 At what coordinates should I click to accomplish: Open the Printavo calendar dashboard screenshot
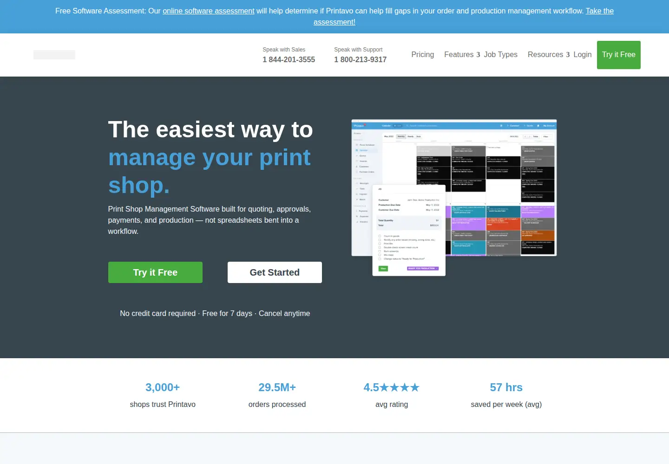(454, 197)
